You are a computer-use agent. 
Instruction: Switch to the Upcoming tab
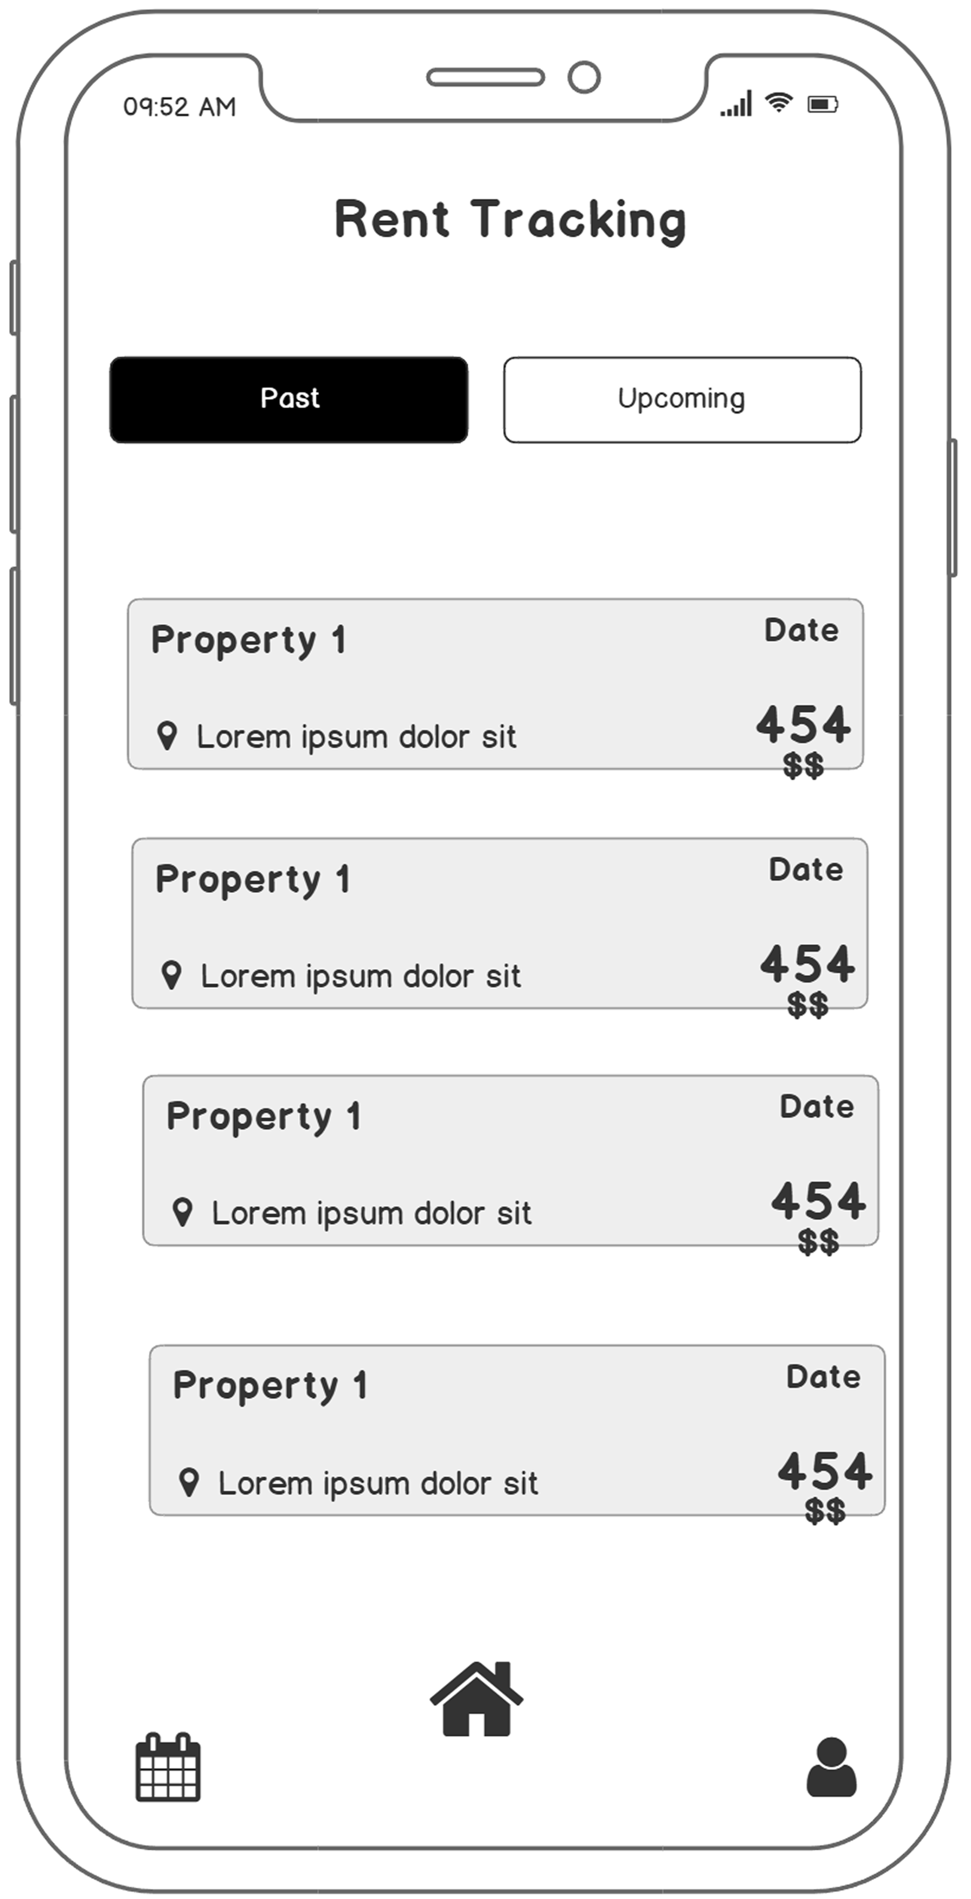pyautogui.click(x=682, y=400)
